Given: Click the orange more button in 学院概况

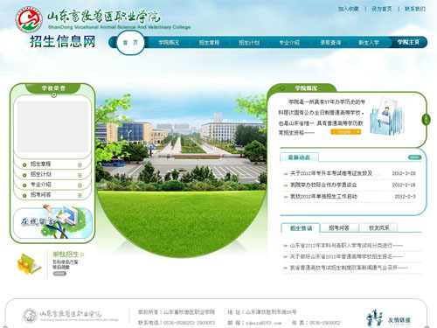Looking at the screenshot, I should pos(345,132).
